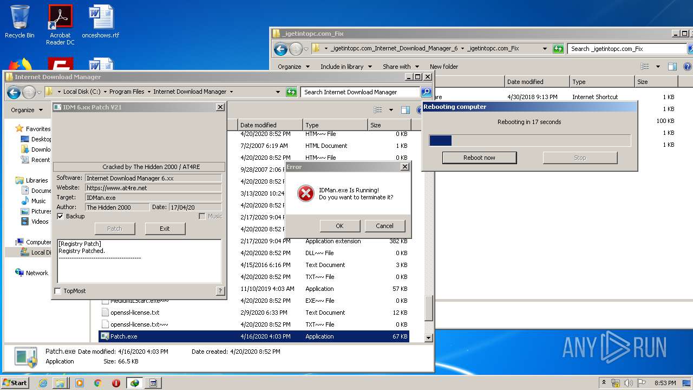Click the Start button

point(15,383)
